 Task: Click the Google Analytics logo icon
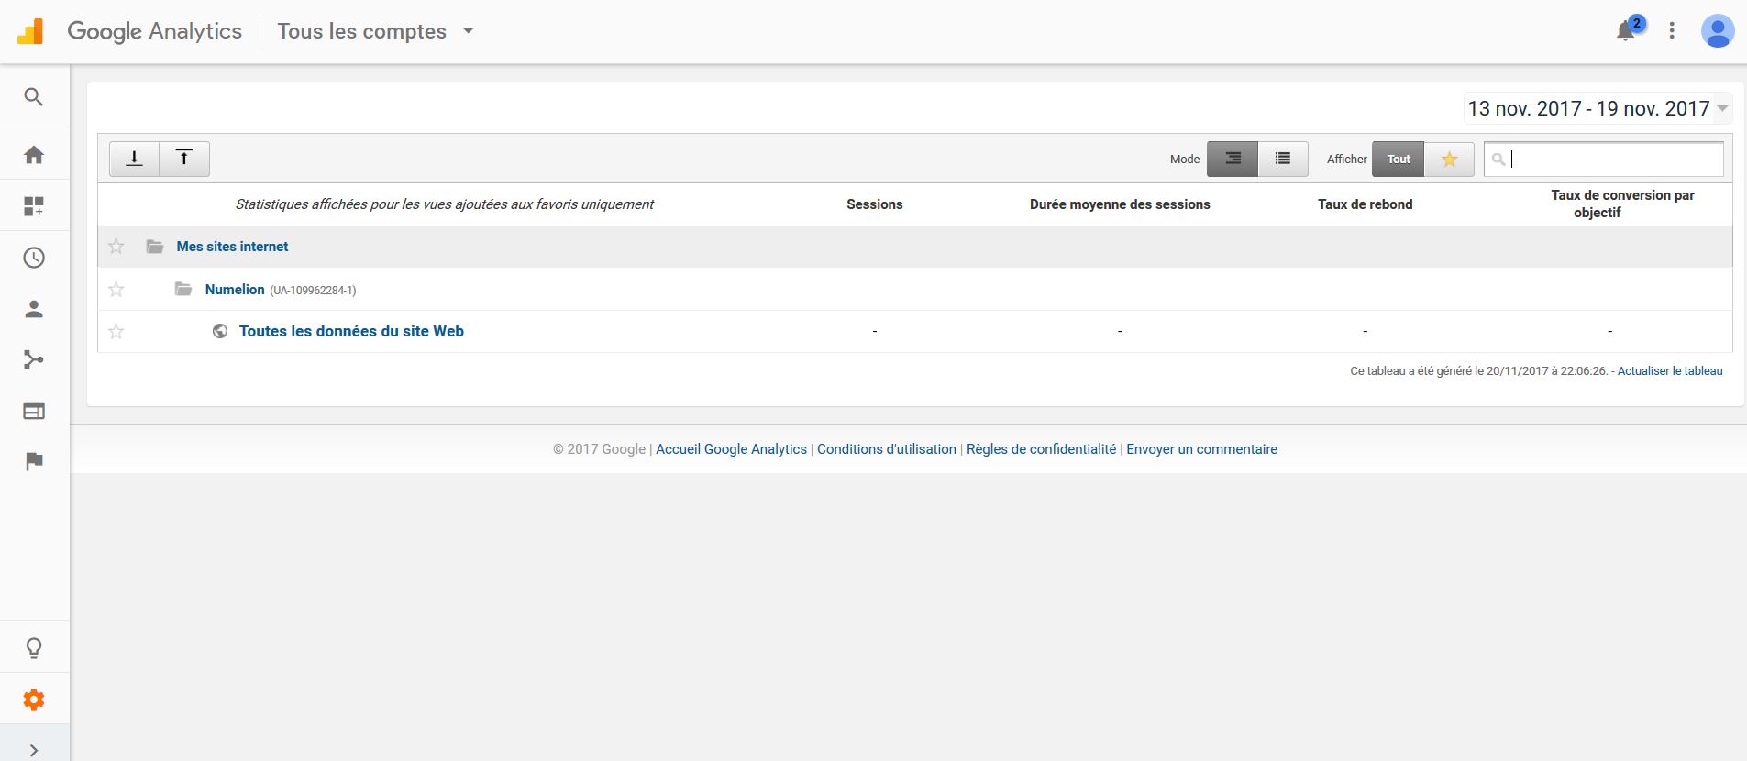pos(30,31)
